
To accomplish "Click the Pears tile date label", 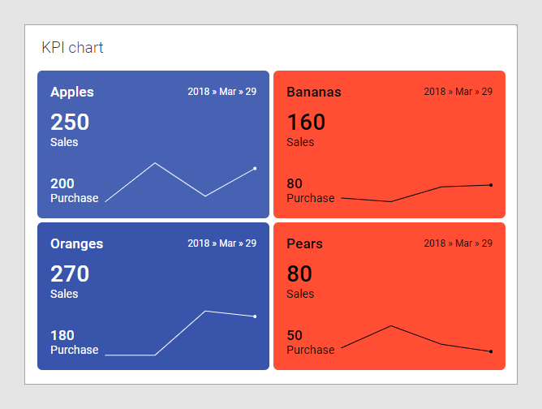I will pyautogui.click(x=458, y=243).
